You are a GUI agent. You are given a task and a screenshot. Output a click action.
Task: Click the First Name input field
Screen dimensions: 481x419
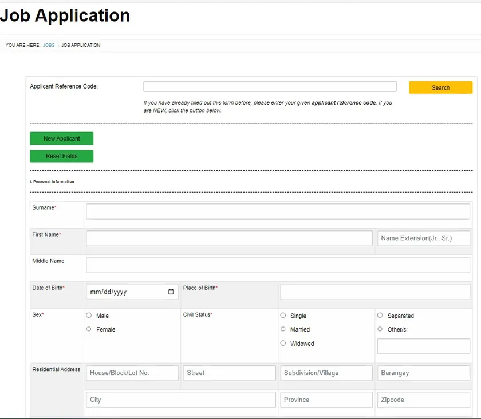230,238
